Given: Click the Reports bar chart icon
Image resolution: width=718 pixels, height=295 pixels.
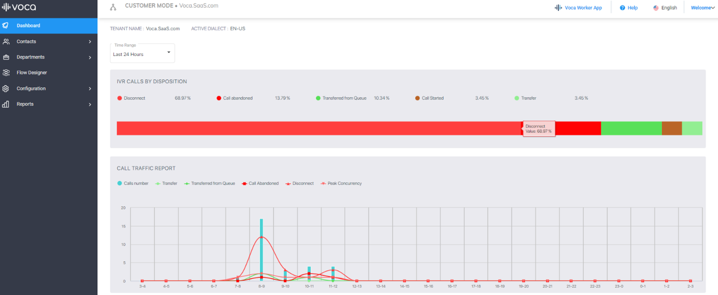Looking at the screenshot, I should click(x=6, y=104).
